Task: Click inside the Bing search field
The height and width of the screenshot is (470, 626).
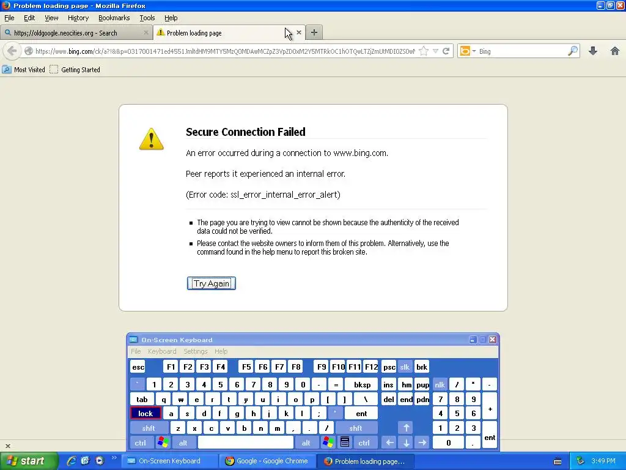Action: (x=522, y=51)
